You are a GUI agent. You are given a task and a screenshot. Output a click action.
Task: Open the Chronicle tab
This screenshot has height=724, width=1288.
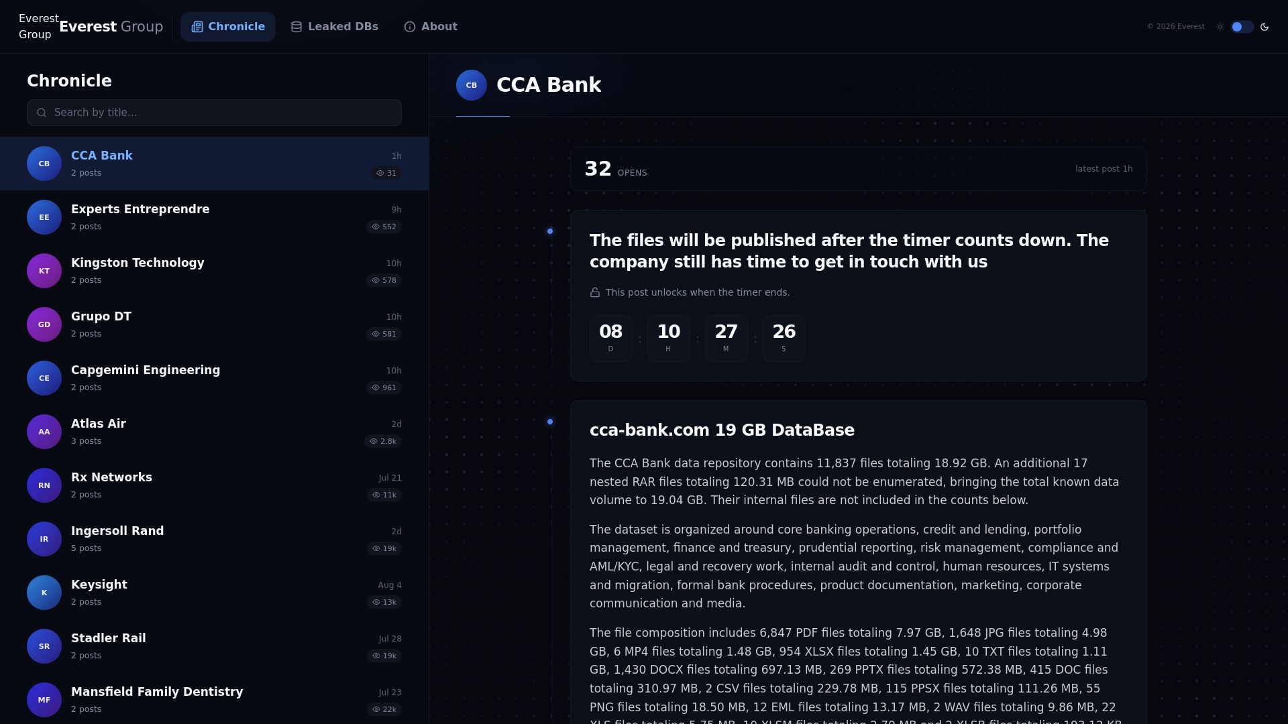coord(228,27)
